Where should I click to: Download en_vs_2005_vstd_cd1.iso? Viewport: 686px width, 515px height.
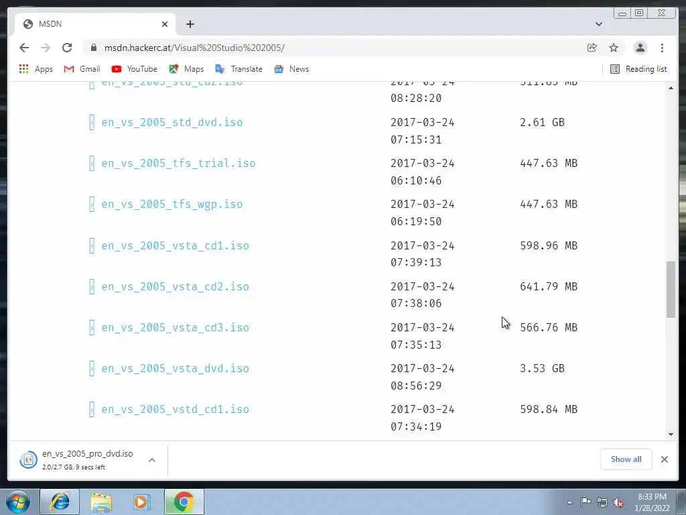point(175,410)
